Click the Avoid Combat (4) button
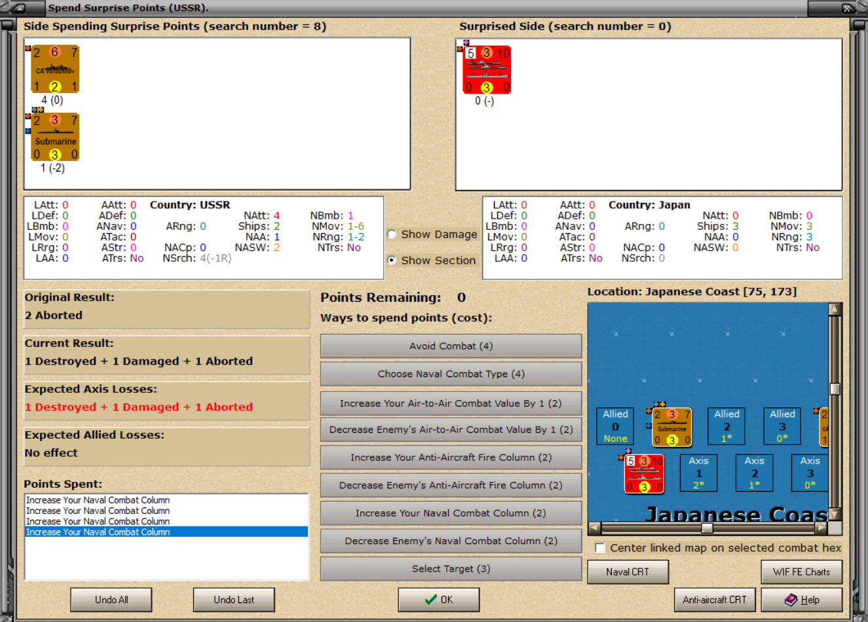868x622 pixels. (x=451, y=346)
